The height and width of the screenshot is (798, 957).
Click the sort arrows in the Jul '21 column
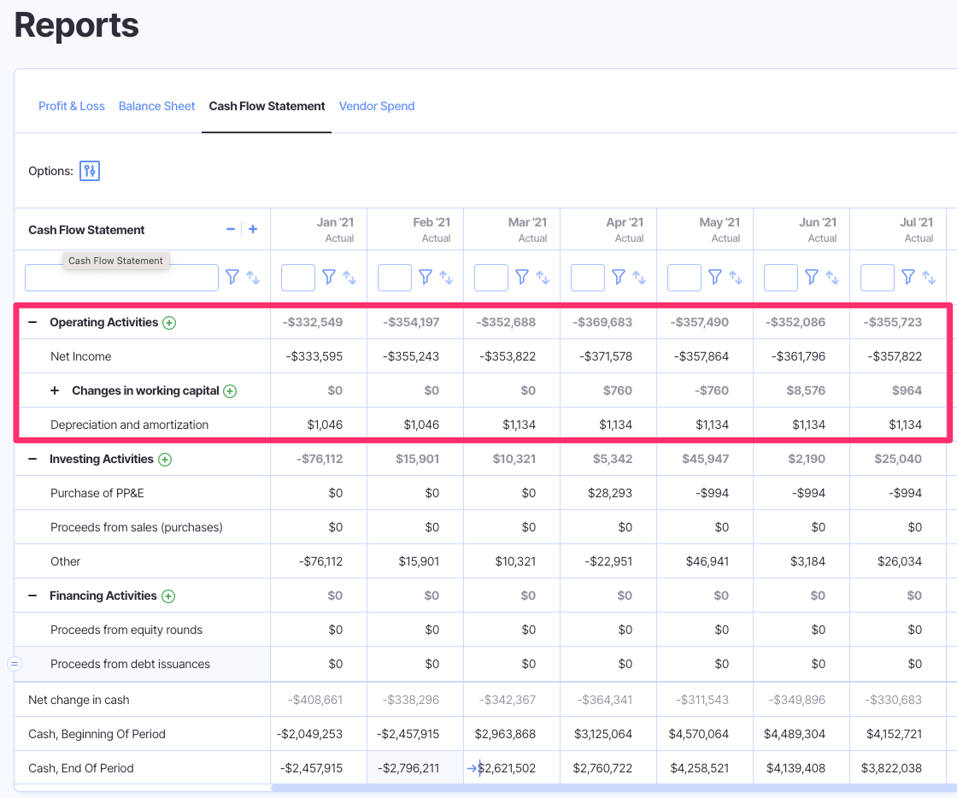point(930,277)
